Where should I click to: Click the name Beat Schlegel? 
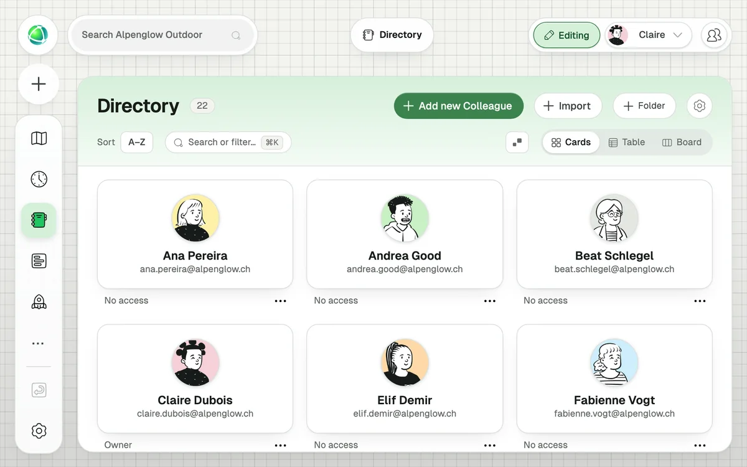[614, 255]
